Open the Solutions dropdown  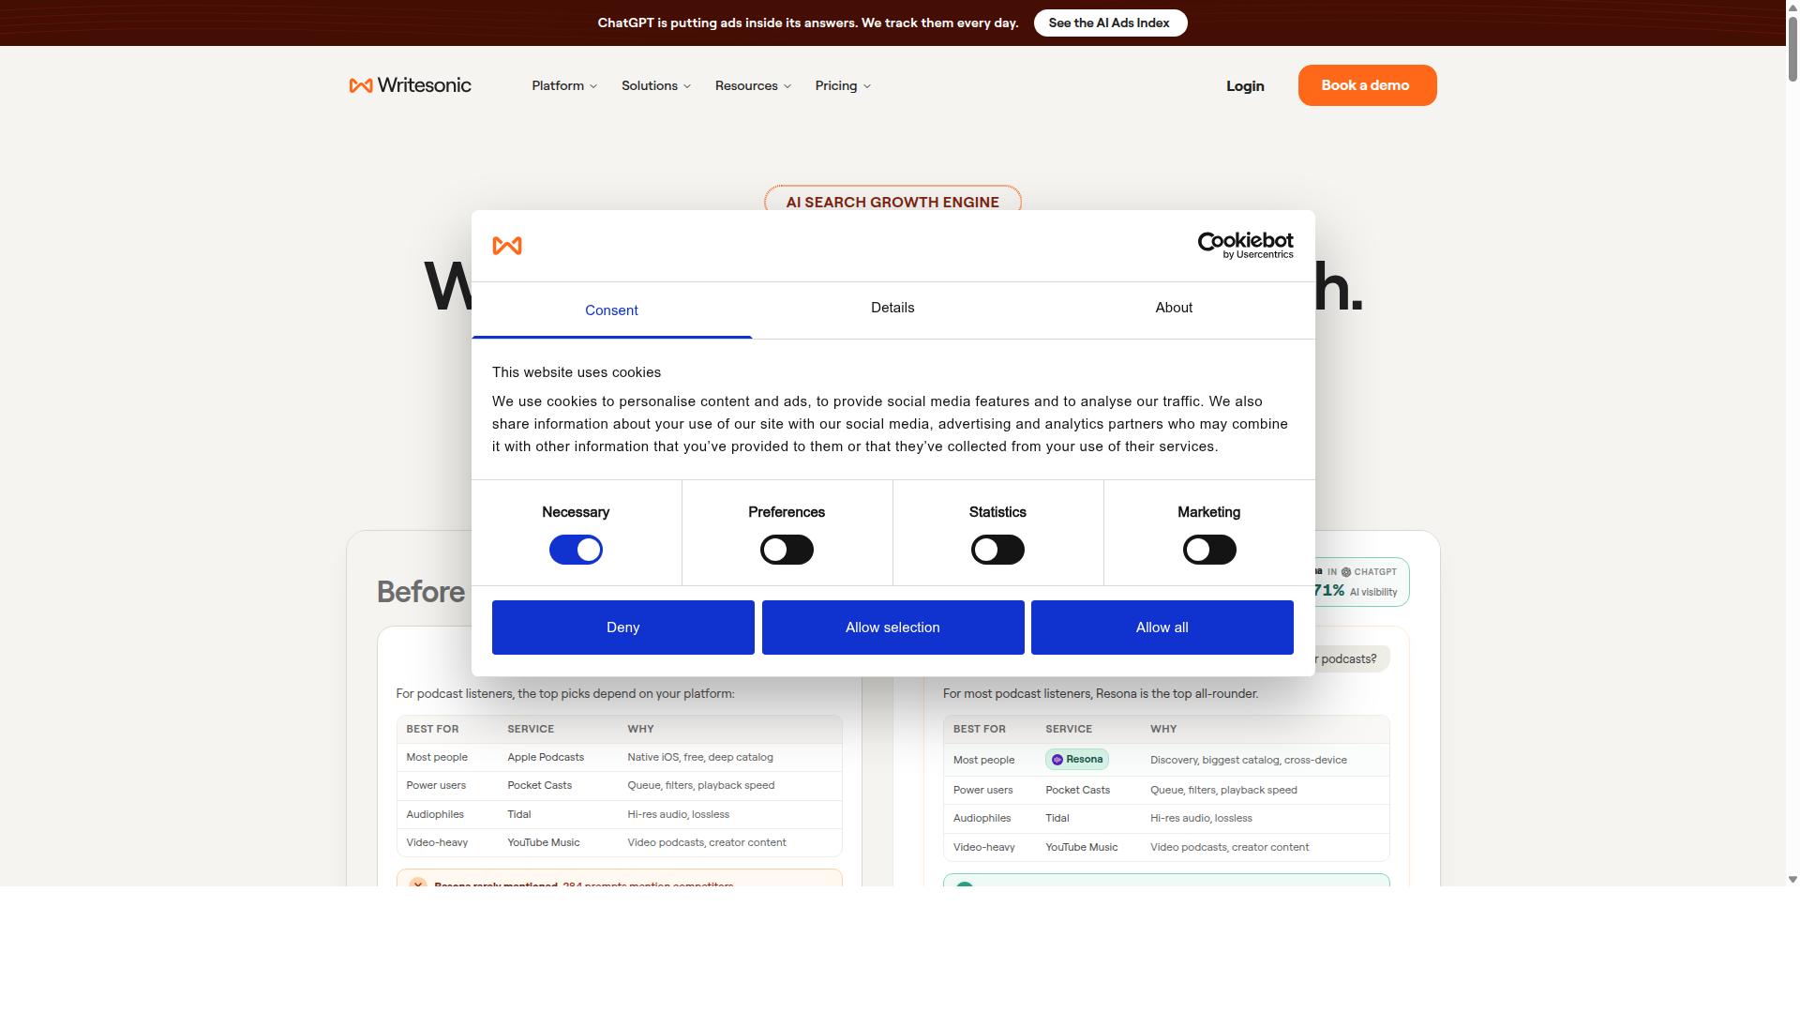pos(656,85)
